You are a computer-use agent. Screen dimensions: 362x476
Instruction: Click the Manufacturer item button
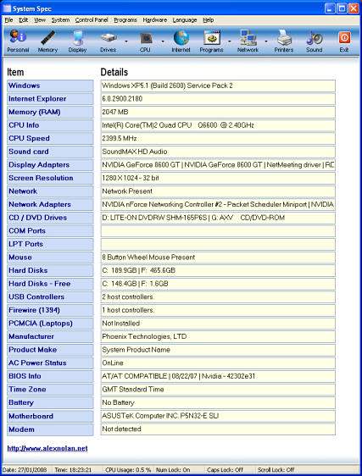[x=50, y=336]
